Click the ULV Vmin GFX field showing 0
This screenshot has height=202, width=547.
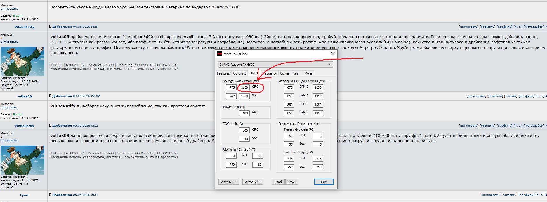(231, 156)
